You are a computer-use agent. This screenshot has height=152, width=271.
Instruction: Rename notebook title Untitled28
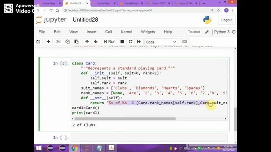[85, 20]
